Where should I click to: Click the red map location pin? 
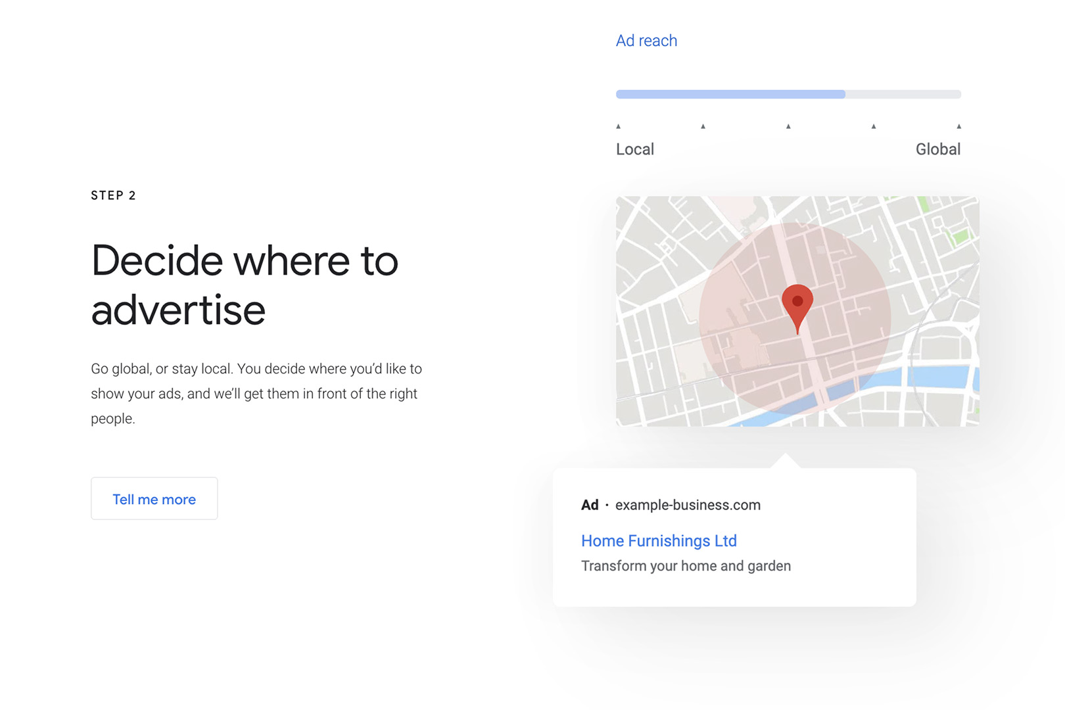pos(797,309)
